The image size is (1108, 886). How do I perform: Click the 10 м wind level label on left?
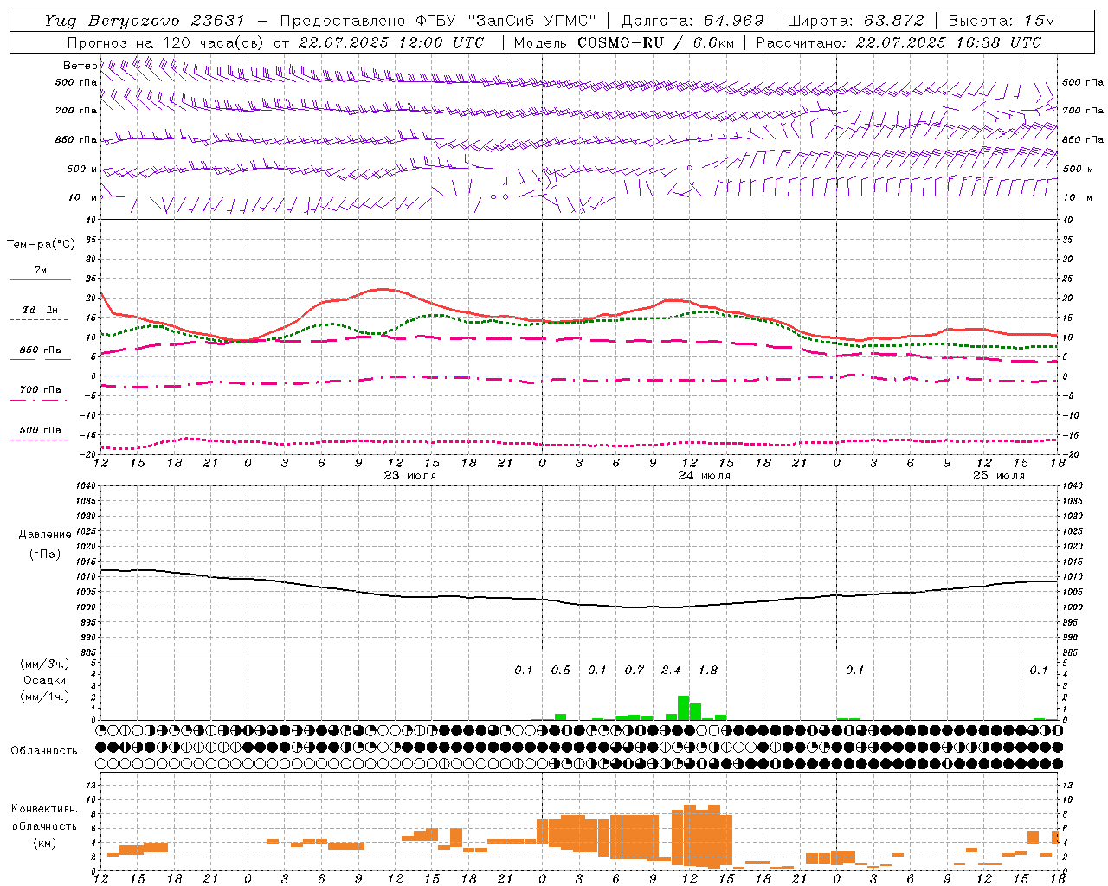point(82,198)
